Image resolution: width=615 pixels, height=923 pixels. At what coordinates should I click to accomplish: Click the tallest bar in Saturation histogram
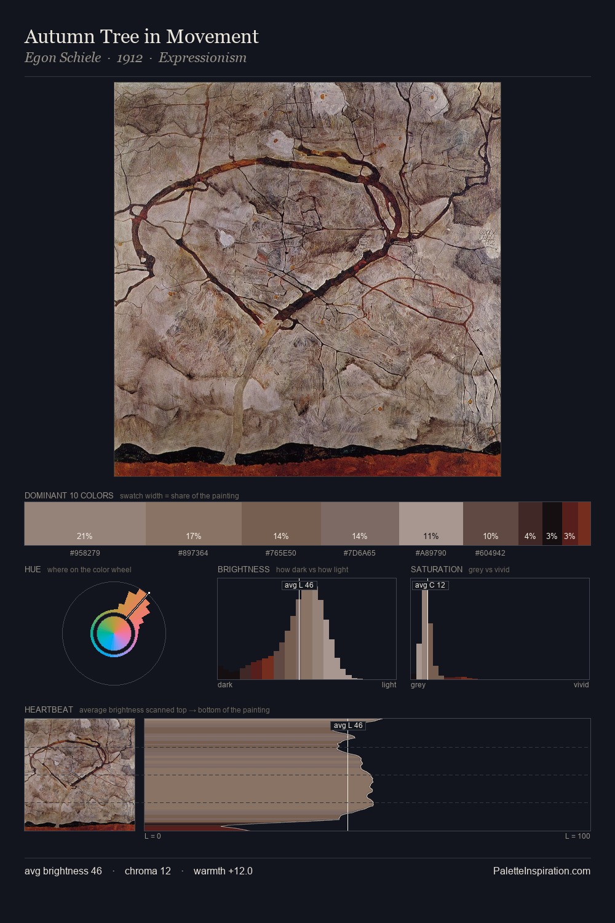point(425,634)
